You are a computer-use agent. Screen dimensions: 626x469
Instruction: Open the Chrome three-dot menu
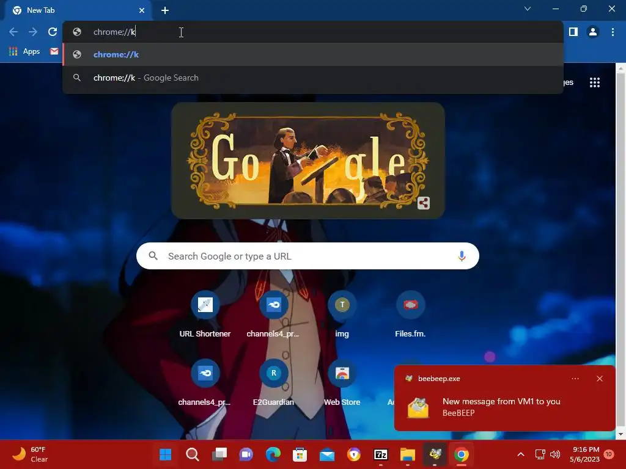[x=613, y=32]
